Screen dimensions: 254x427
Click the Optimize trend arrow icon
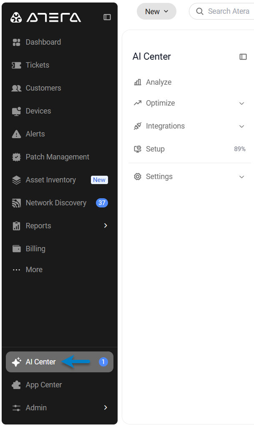138,103
